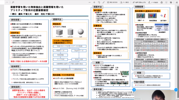Open ページ表示 page view options

(124, 2)
